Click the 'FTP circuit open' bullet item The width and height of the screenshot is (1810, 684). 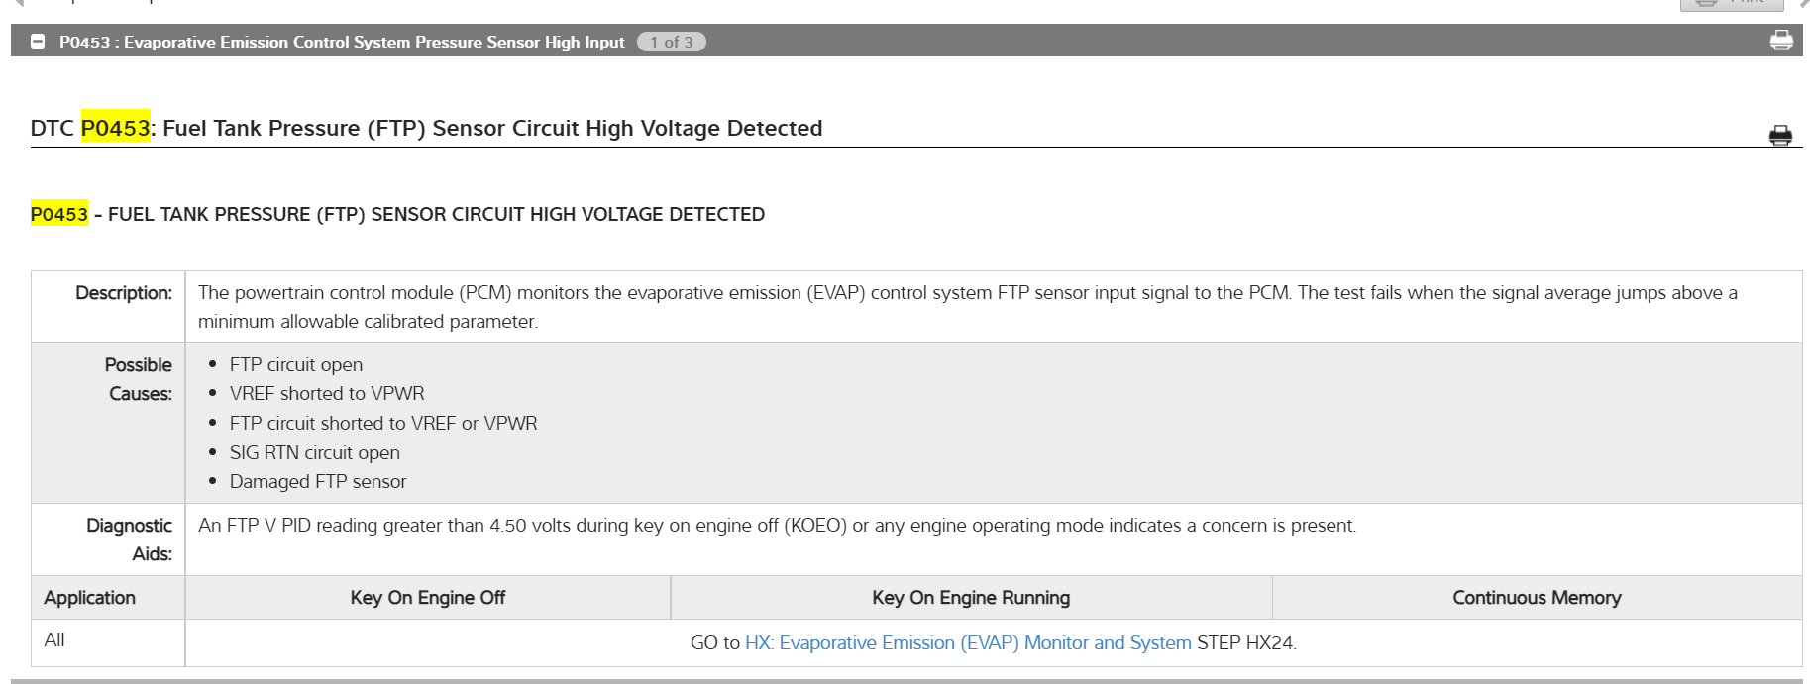coord(295,365)
